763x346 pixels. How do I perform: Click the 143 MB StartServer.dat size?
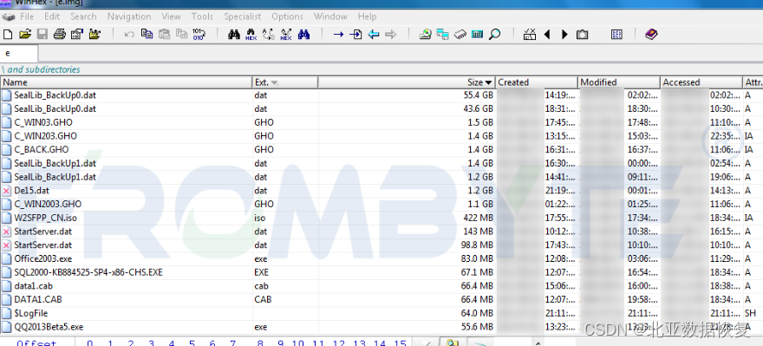[478, 232]
